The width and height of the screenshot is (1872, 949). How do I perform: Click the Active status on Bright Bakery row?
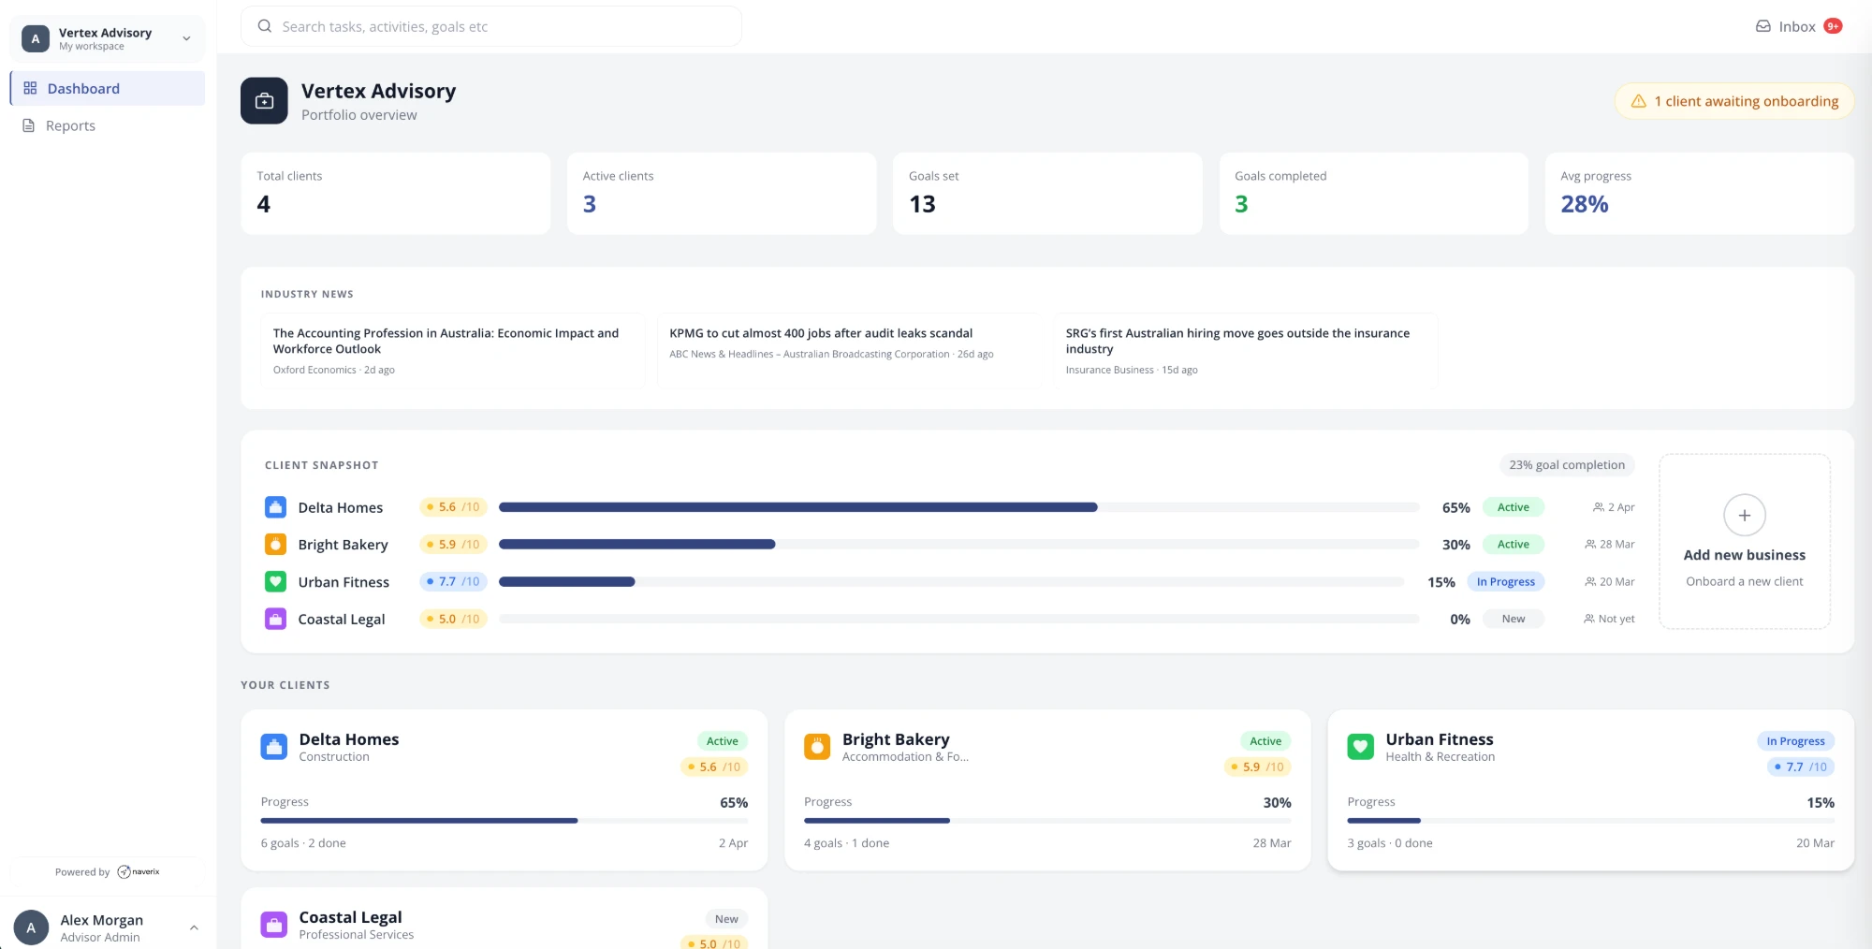[1514, 545]
